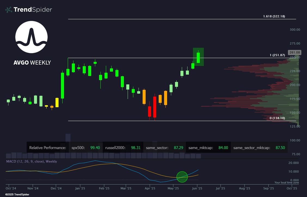
Task: Click the MACD 10.000 scale label
Action: point(294,171)
